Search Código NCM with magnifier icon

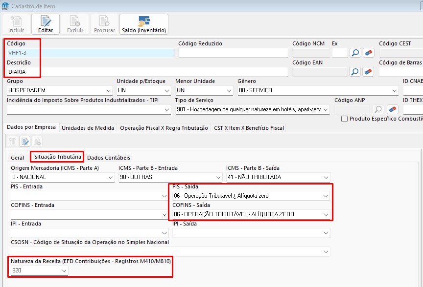(355, 53)
